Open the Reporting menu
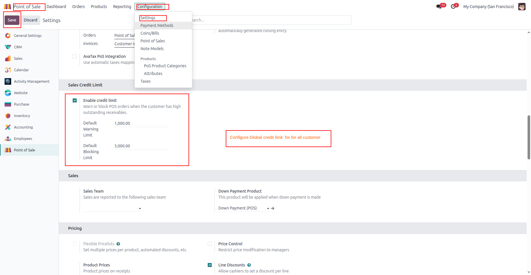The width and height of the screenshot is (531, 275). pos(122,7)
